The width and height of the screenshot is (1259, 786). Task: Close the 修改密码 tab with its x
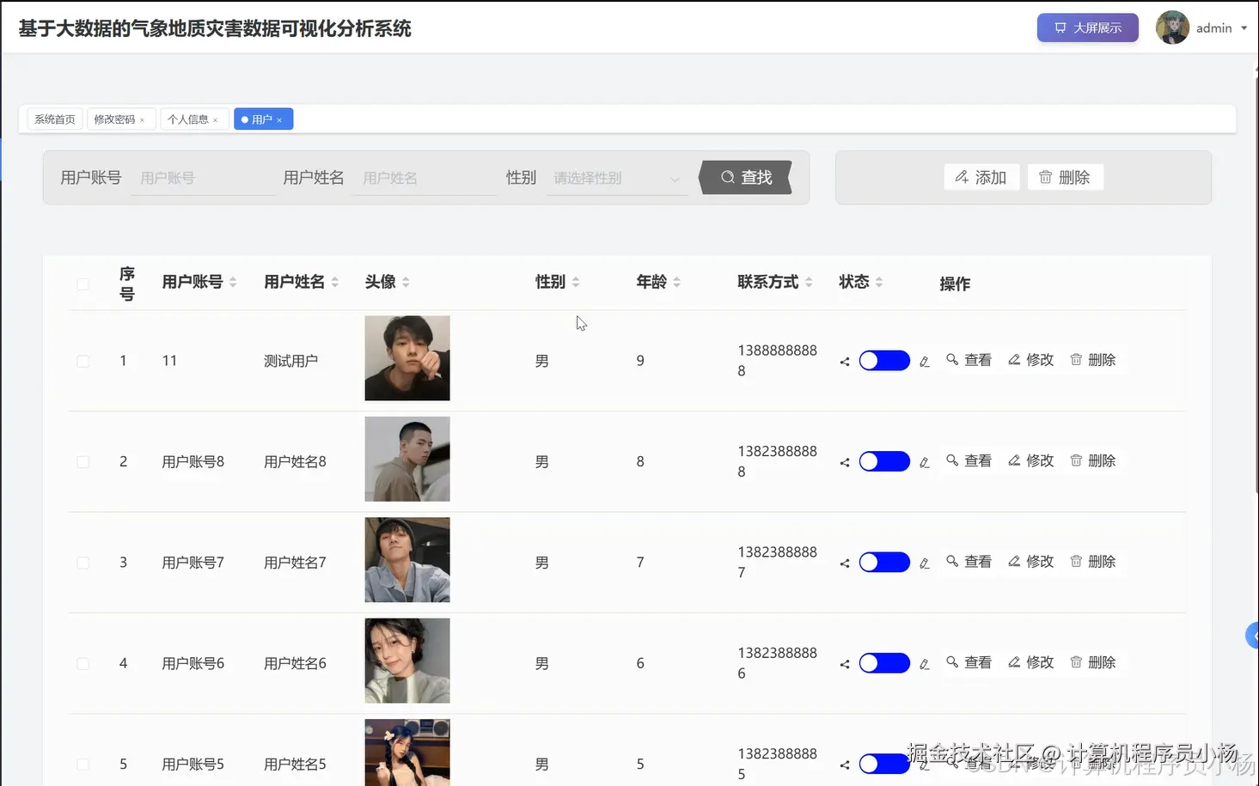point(142,120)
